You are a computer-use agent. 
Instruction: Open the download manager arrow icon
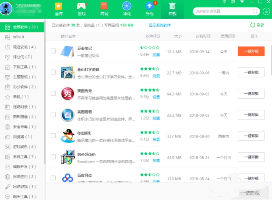266,11
